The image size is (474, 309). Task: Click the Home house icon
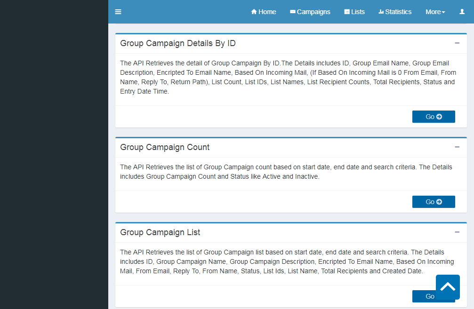254,12
